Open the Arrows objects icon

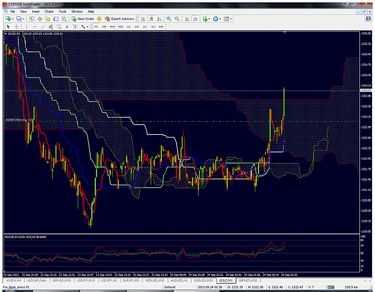83,26
